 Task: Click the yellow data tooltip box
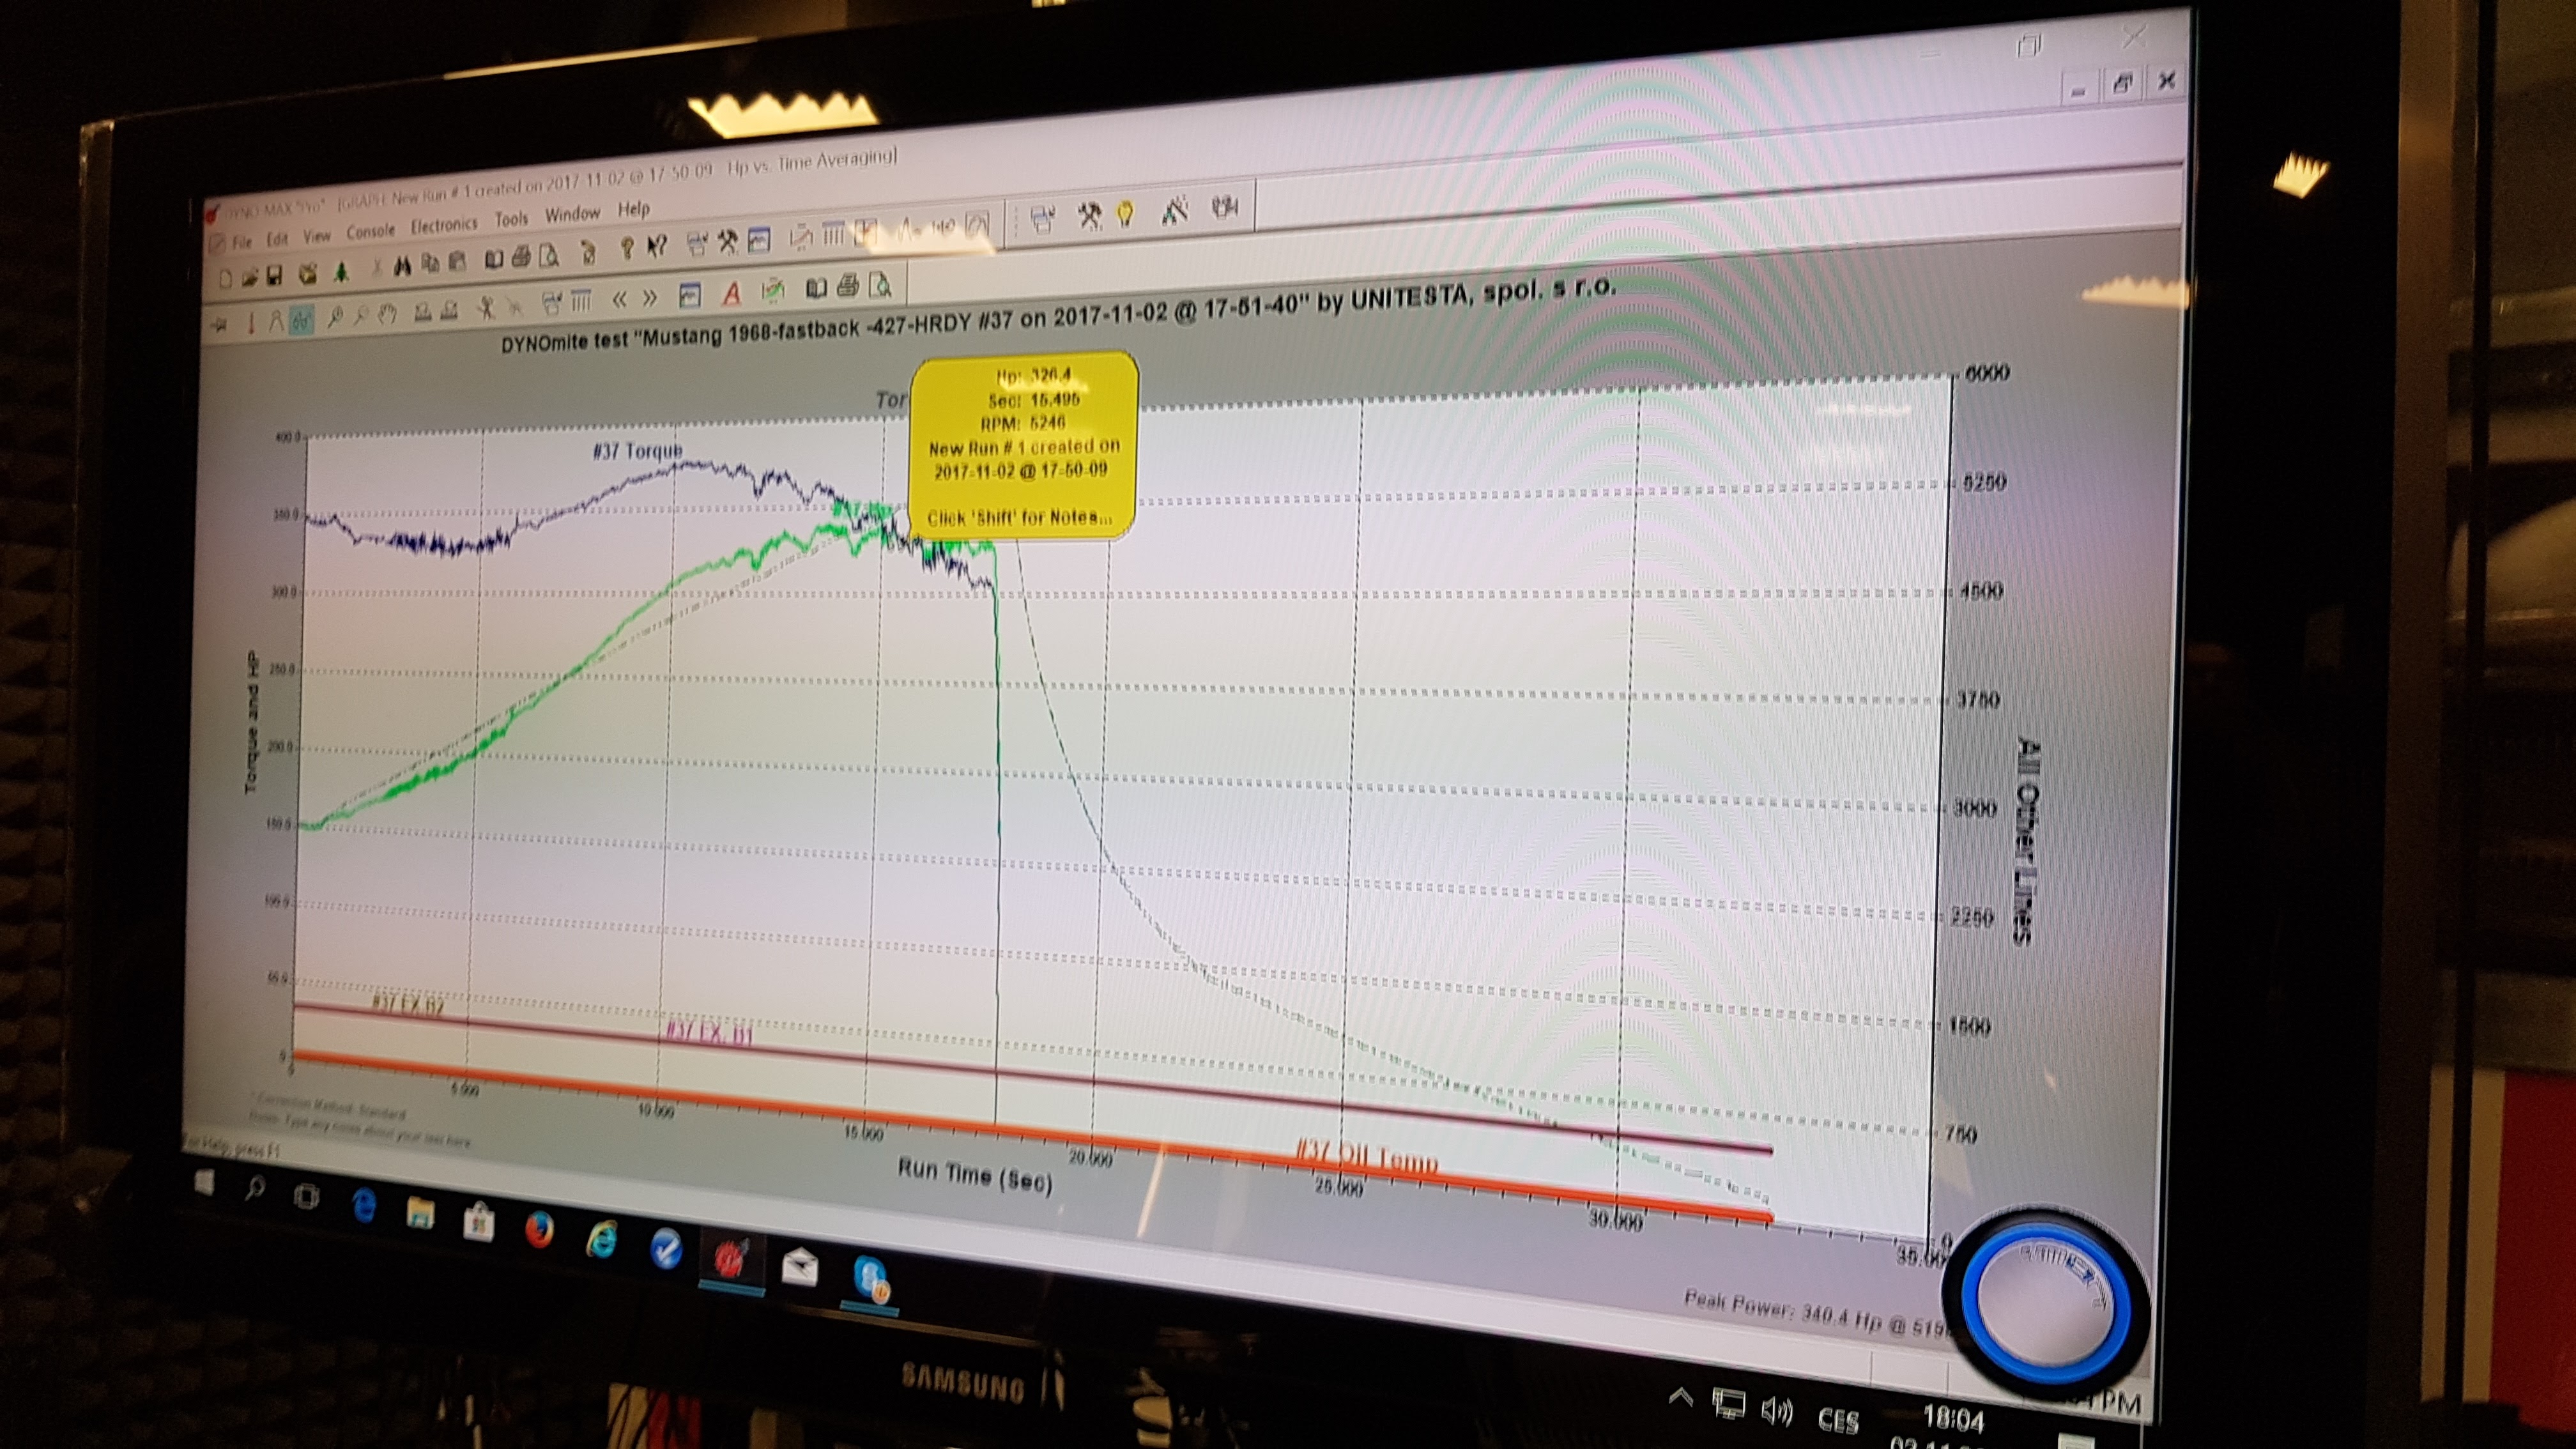[x=1023, y=445]
